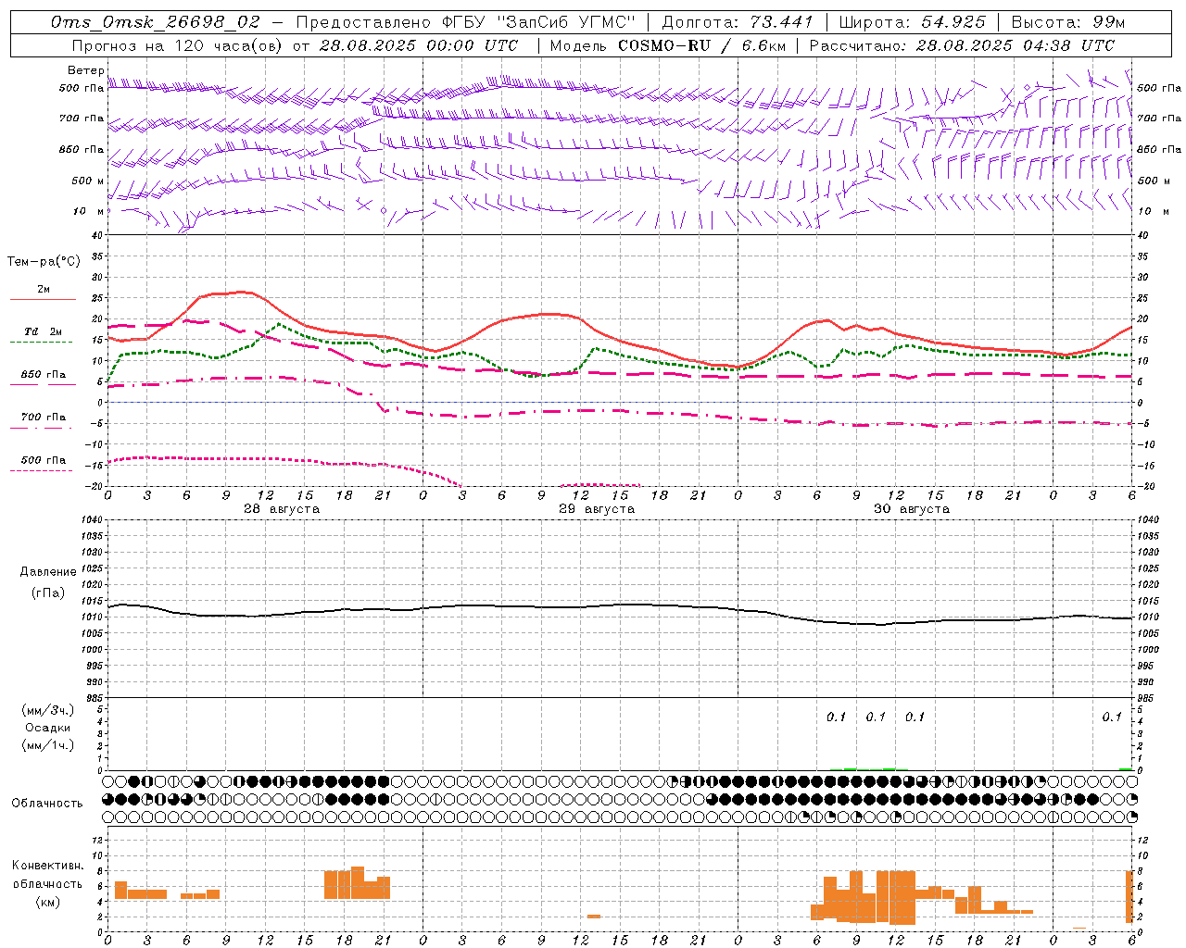
Task: Click the 700 гПа temperature legend entry
Action: coord(43,418)
